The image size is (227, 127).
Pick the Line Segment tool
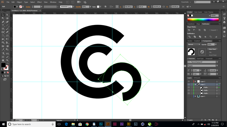point(7,25)
